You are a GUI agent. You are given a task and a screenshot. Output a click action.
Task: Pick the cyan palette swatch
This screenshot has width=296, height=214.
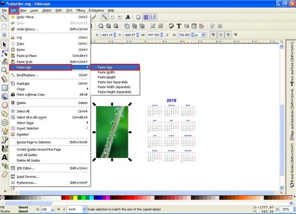click(92, 197)
